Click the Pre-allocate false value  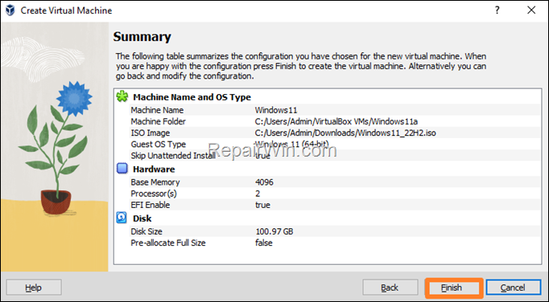264,243
